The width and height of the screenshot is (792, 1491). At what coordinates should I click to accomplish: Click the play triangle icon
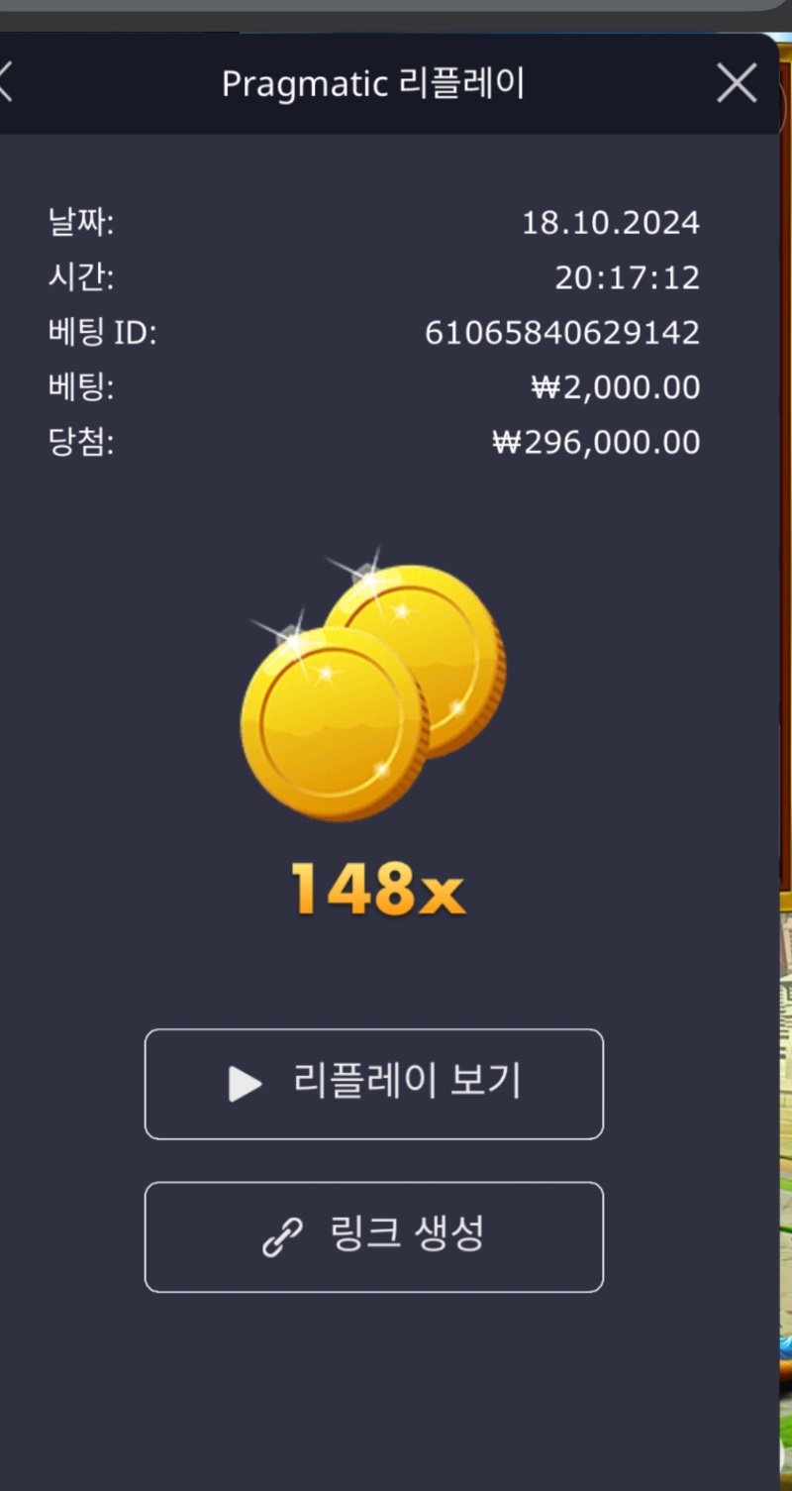pyautogui.click(x=245, y=1084)
